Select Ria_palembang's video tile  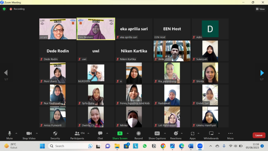pyautogui.click(x=172, y=73)
